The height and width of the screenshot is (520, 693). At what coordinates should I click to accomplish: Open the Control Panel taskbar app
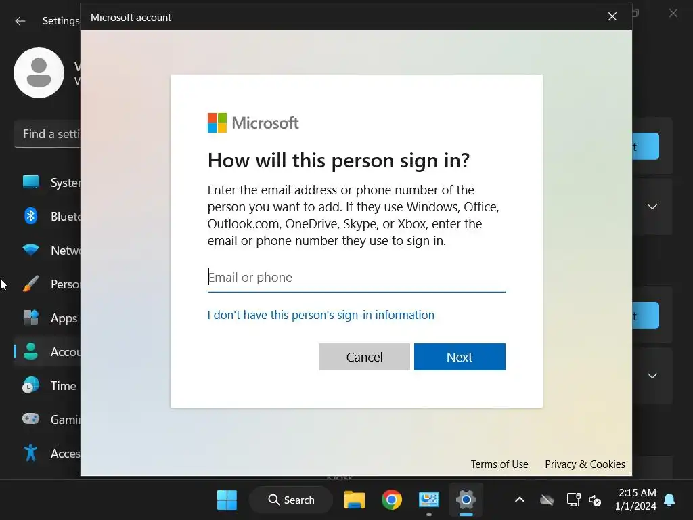pyautogui.click(x=428, y=500)
